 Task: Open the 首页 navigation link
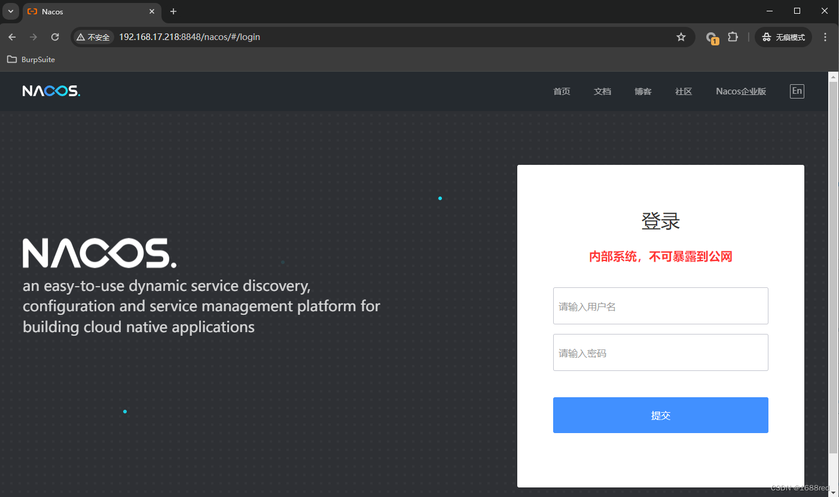point(562,91)
